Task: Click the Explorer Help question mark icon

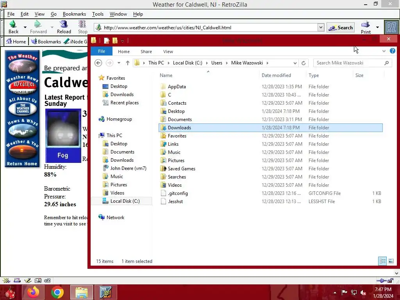Action: (392, 51)
